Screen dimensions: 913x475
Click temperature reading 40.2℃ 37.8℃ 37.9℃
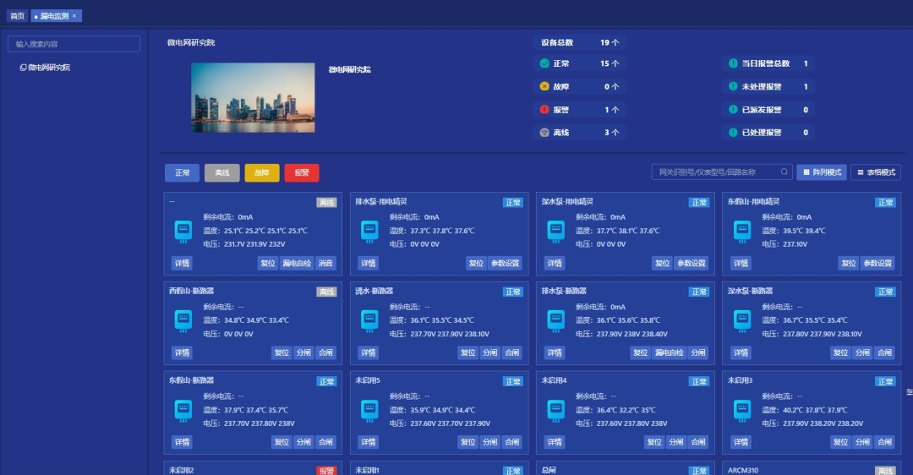click(815, 411)
